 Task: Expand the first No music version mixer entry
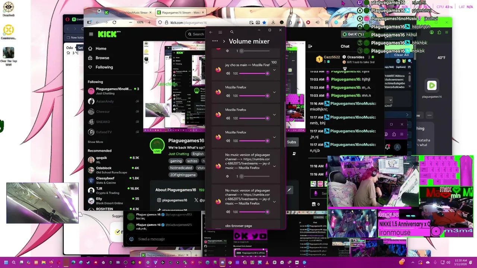[x=274, y=166]
